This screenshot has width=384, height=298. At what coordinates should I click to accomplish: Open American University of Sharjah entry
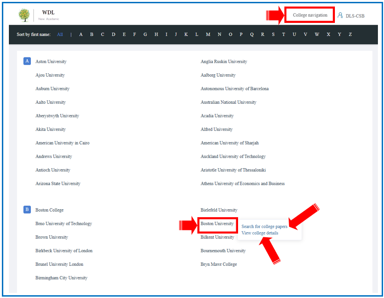click(230, 143)
